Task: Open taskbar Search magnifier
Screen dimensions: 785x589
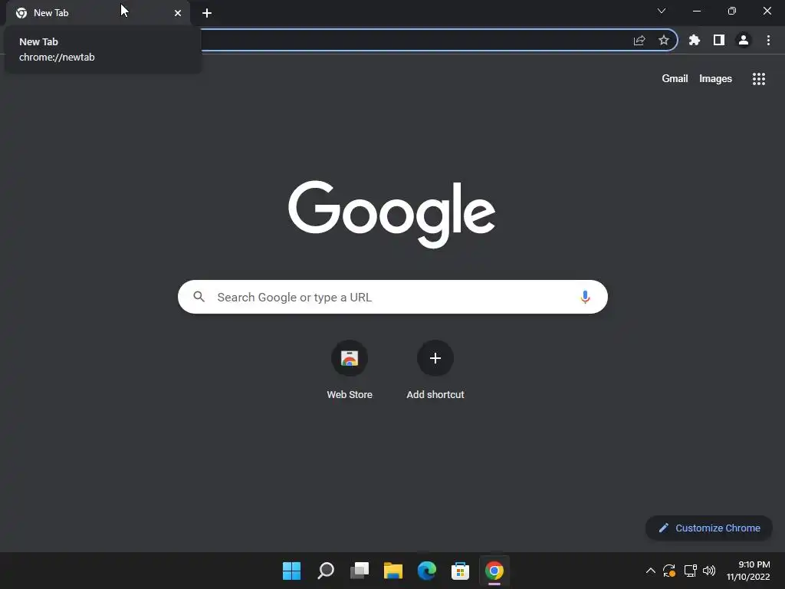Action: pos(325,571)
